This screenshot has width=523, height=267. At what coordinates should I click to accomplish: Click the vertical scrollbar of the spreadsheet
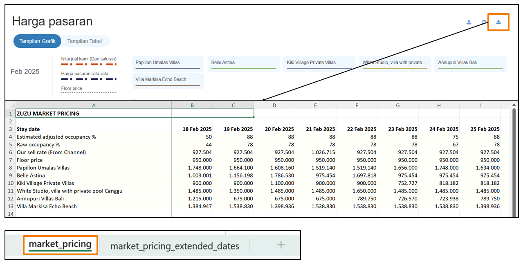[514, 162]
